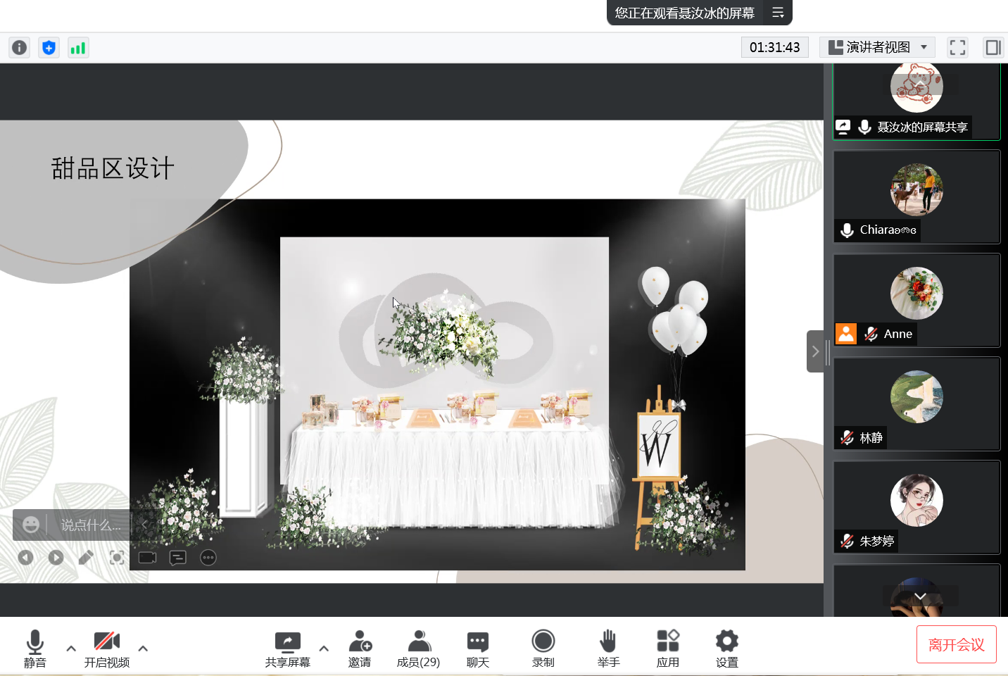Open the 成员(29) participants list

tap(419, 648)
